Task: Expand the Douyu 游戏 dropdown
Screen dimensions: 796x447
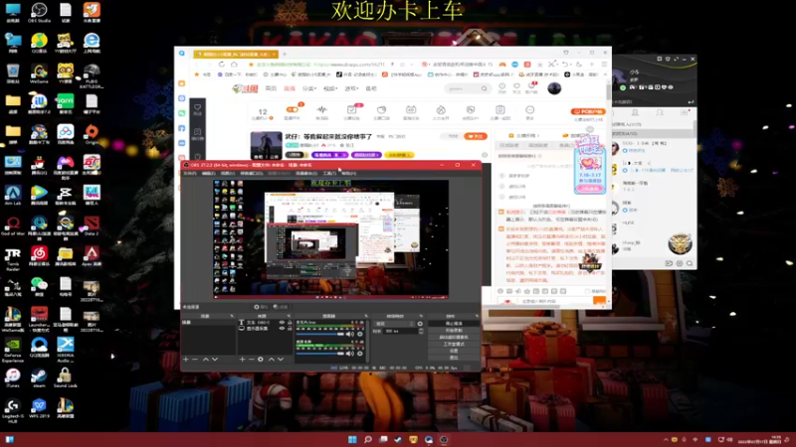Action: click(x=351, y=88)
